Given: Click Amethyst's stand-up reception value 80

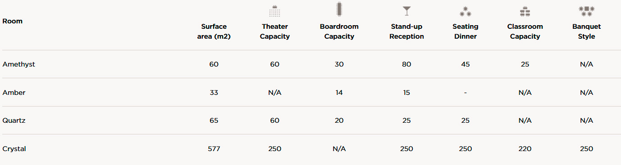Looking at the screenshot, I should pos(406,64).
